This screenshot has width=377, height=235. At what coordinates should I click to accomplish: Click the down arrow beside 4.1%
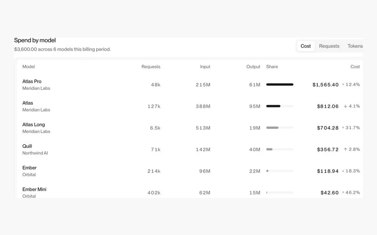[x=345, y=106]
